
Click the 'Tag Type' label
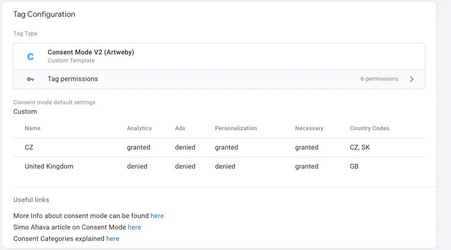[x=25, y=33]
